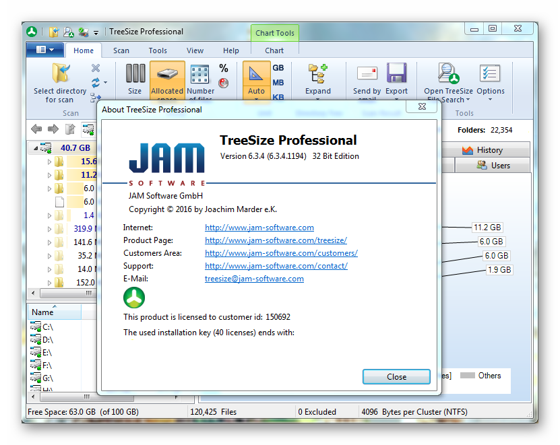Open the Customers Area link
This screenshot has height=445, width=560.
tap(281, 253)
